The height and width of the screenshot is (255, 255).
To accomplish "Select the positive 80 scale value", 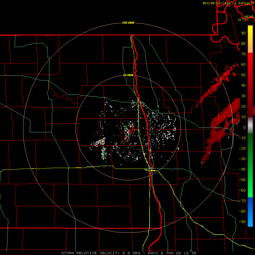I will tap(243, 43).
